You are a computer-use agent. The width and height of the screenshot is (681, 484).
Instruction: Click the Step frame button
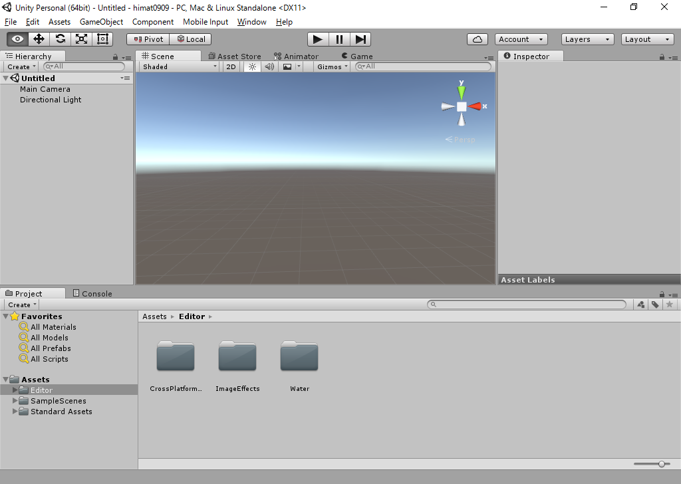[360, 39]
